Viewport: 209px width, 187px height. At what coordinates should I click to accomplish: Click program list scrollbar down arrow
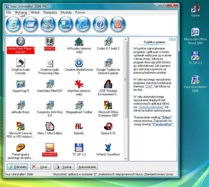(126, 159)
